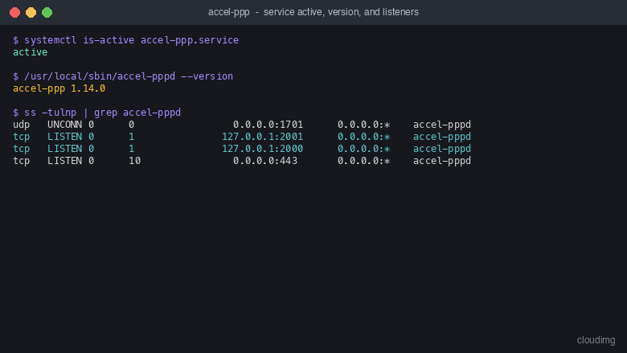Click the red close window button
Screen dimensions: 627x353
tap(14, 12)
